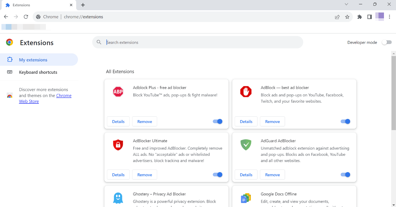Click the Adblock Plus ABP icon
Screen dimensions: 396x207
pyautogui.click(x=118, y=92)
